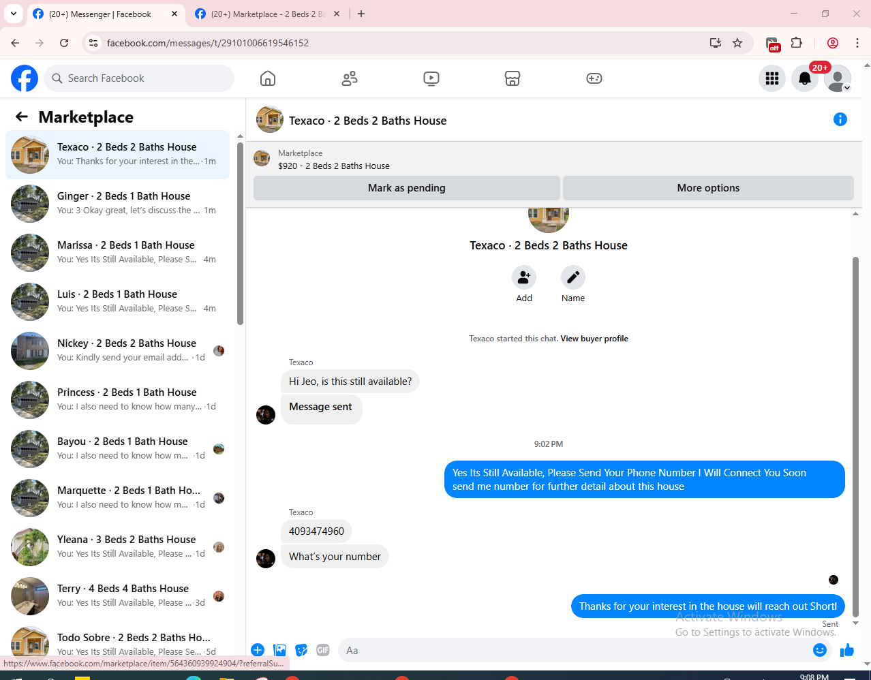
Task: Click Hi Jeo, is this still available message
Action: click(350, 382)
